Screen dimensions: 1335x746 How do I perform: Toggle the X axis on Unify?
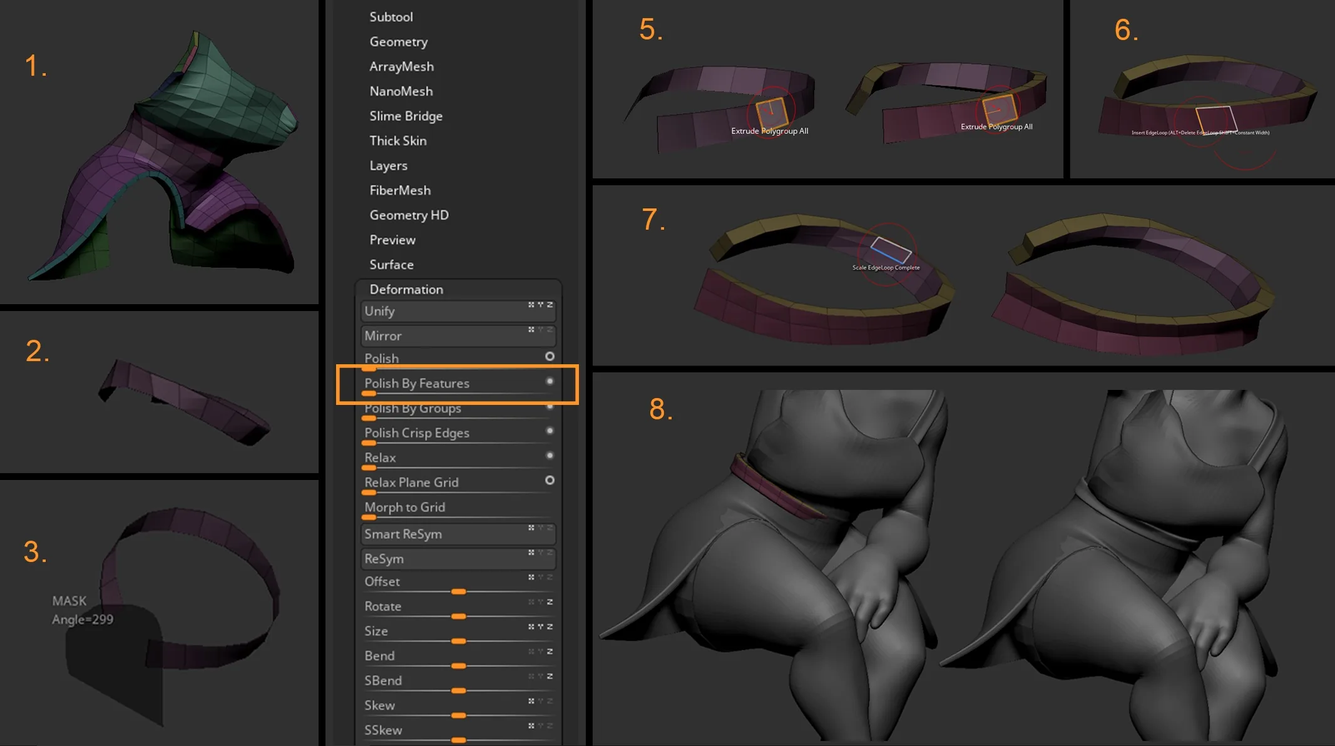point(531,305)
